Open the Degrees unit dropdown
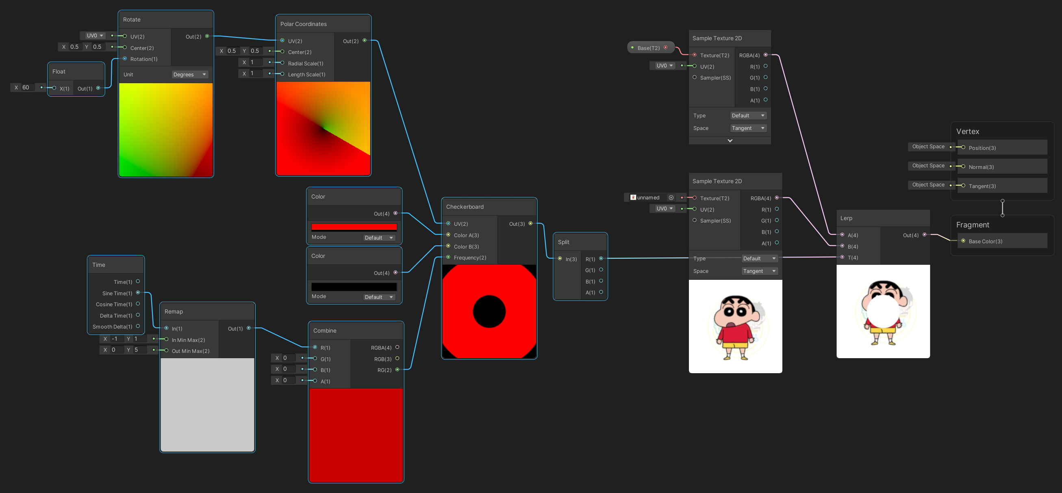 point(190,75)
